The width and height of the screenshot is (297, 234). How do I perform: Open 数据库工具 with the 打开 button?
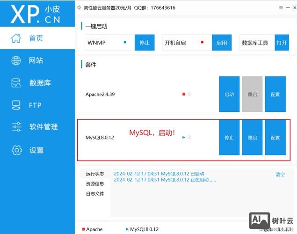[282, 43]
